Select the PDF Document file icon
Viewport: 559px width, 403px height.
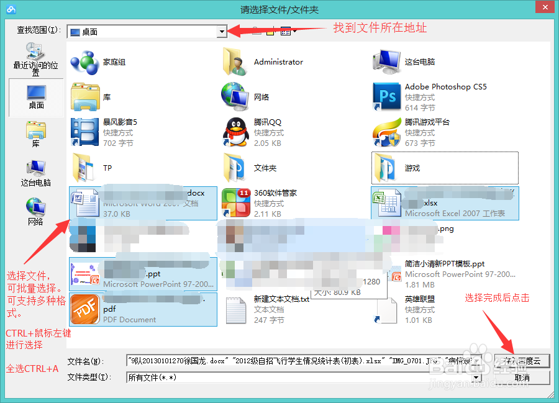click(84, 310)
